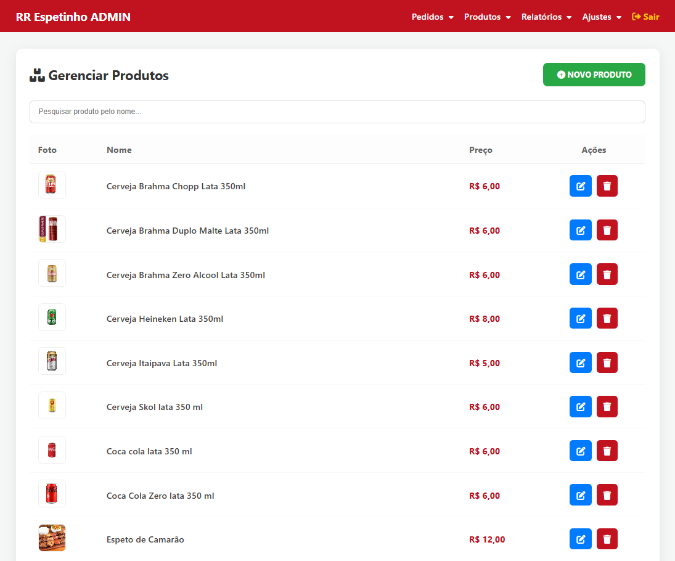
Task: Focus the product name search field
Action: point(337,112)
